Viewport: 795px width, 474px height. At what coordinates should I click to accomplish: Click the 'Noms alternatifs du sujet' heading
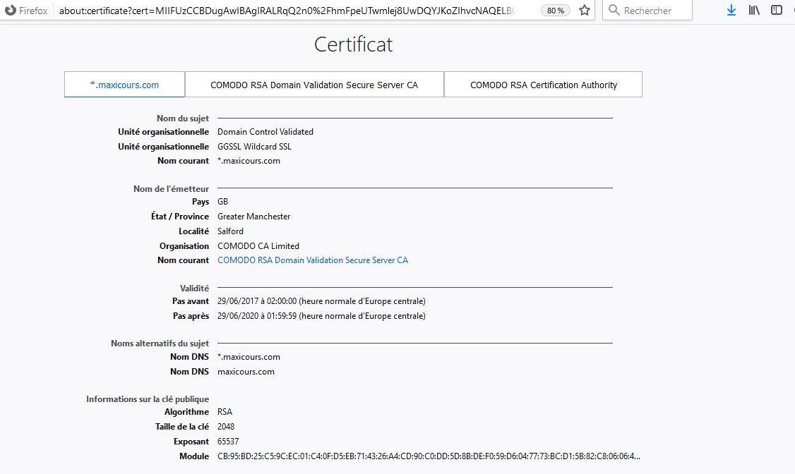coord(160,344)
